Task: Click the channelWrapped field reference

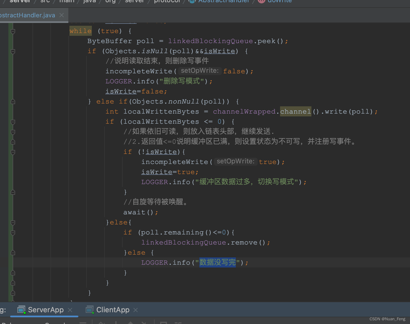Action: click(244, 112)
